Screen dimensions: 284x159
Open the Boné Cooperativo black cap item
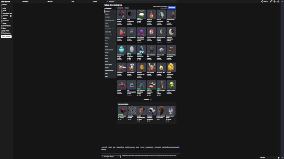(x=132, y=14)
